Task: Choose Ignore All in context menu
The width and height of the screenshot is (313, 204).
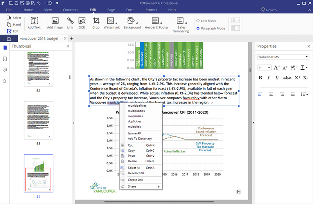Action: click(x=134, y=133)
